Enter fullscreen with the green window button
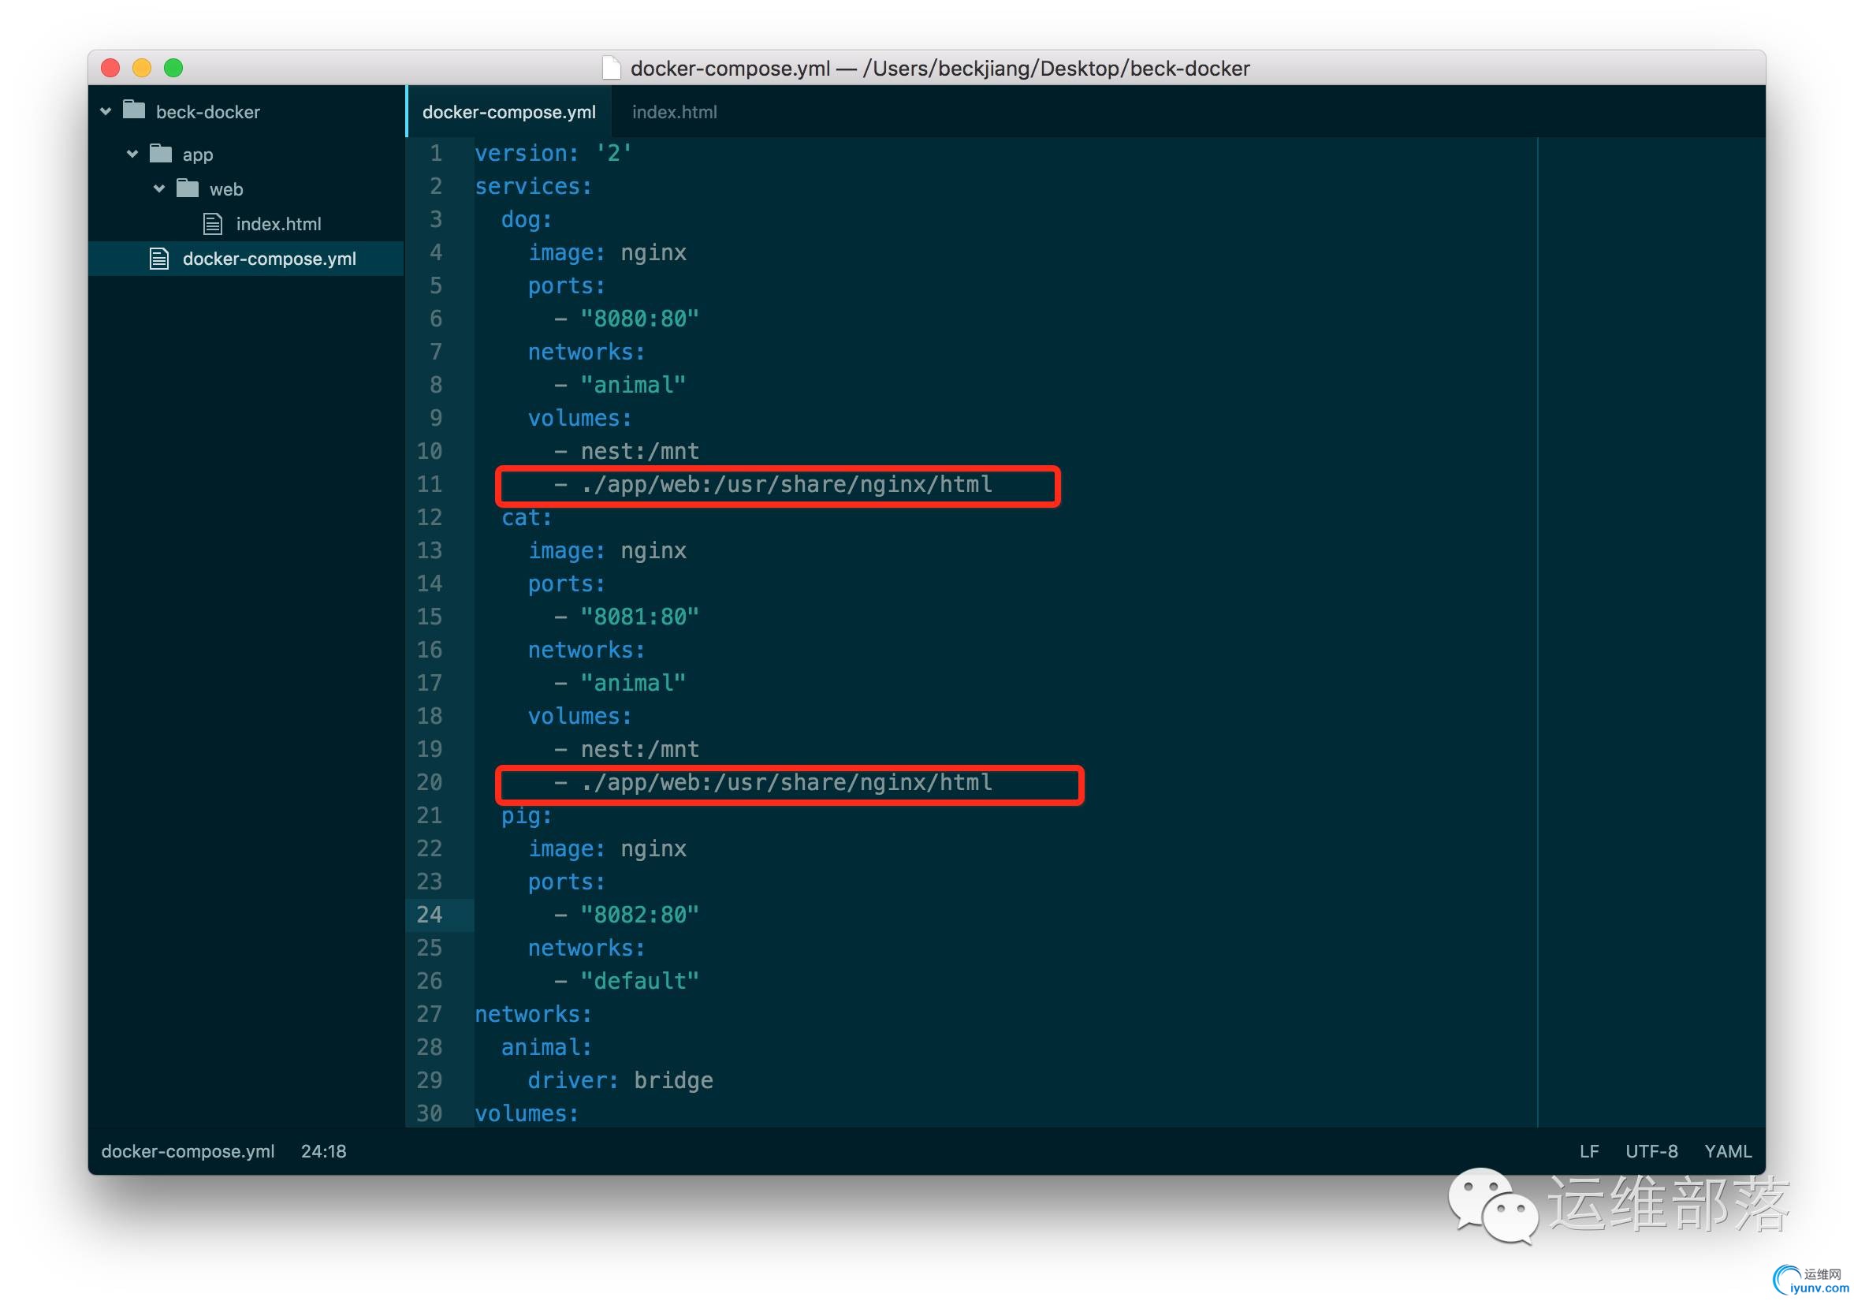 click(173, 68)
